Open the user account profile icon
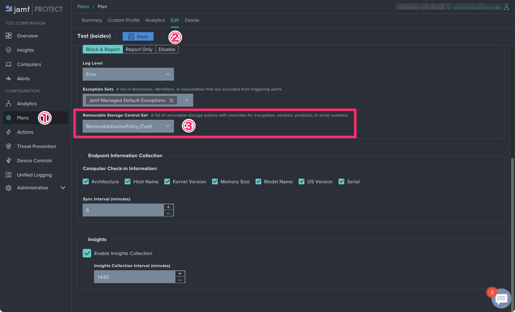This screenshot has width=515, height=312. (506, 7)
